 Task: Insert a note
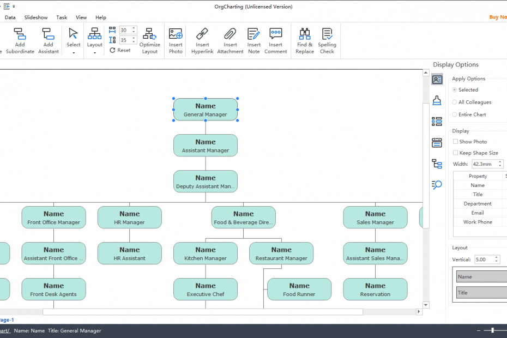(x=254, y=41)
